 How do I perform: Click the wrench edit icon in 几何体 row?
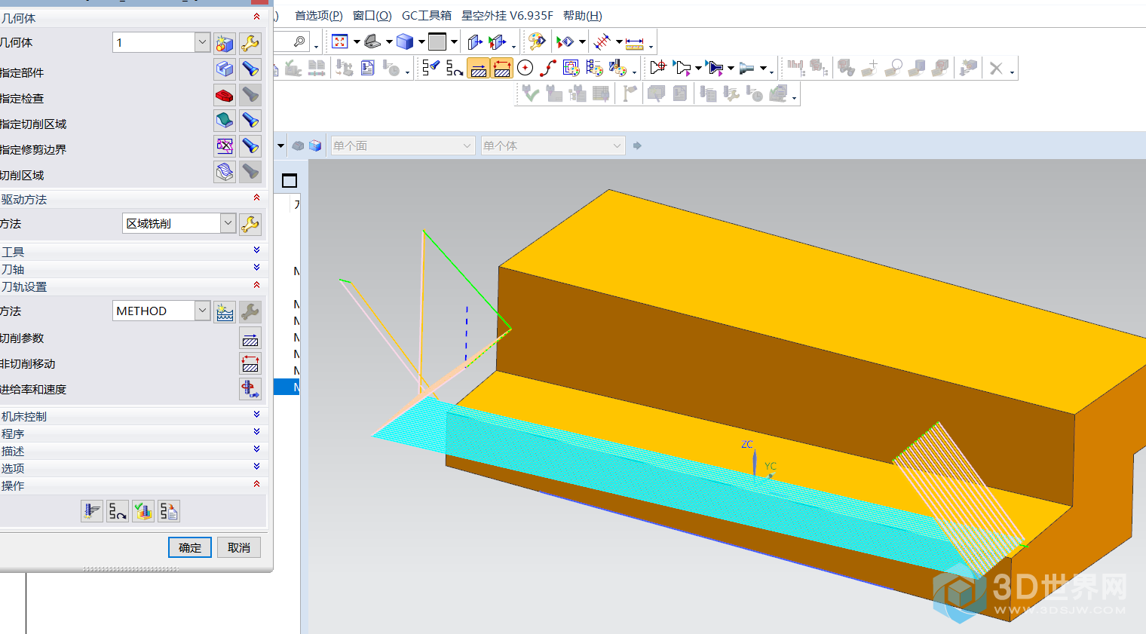[250, 43]
